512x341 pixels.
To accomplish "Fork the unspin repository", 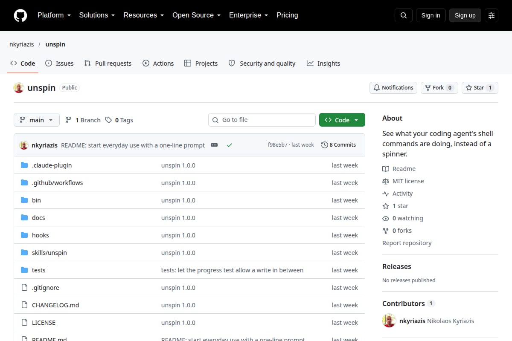I will [x=439, y=88].
